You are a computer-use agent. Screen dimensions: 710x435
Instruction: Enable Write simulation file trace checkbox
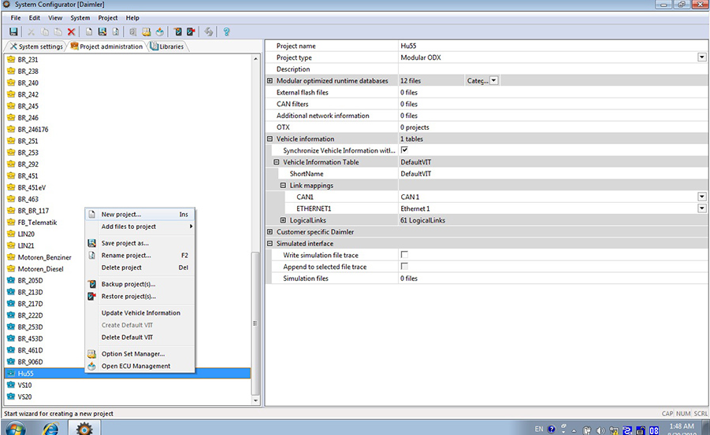pos(404,255)
